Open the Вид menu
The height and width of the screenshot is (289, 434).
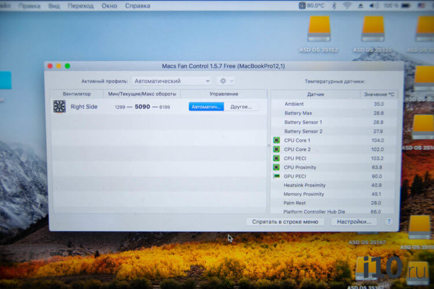[x=54, y=6]
